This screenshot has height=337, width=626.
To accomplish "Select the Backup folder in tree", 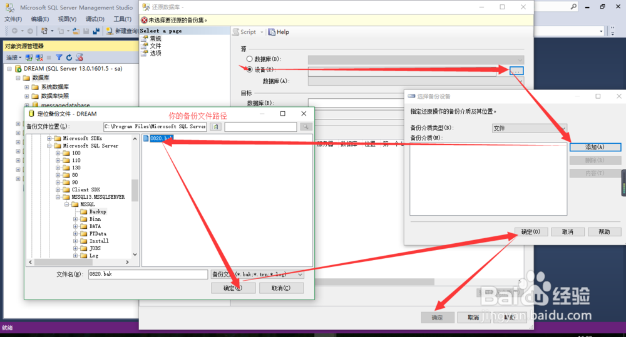I will click(x=98, y=212).
